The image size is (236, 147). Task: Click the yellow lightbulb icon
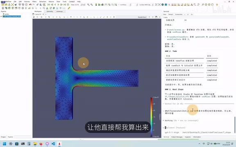[217, 5]
